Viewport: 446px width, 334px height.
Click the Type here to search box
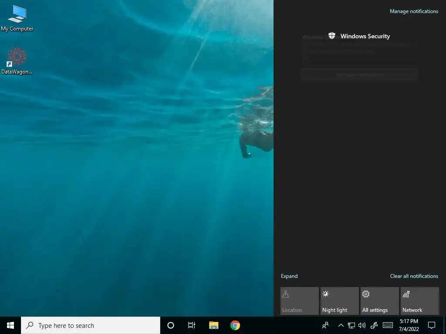[91, 325]
